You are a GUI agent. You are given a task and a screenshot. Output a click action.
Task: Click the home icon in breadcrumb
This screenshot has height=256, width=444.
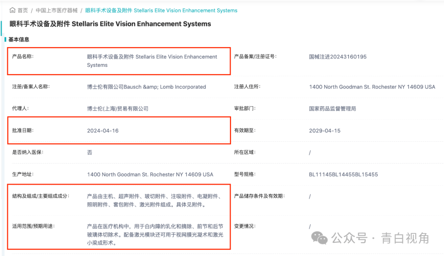click(x=12, y=10)
